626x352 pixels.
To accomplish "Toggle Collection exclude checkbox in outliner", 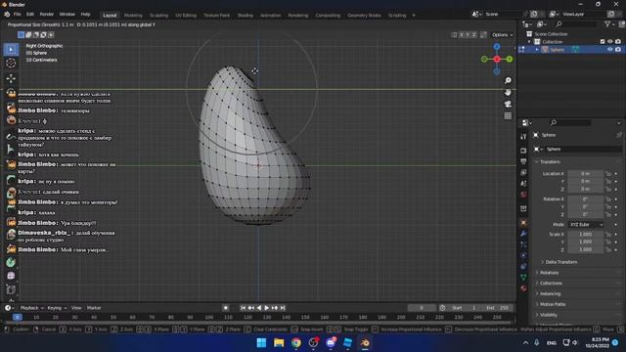I will [x=603, y=41].
